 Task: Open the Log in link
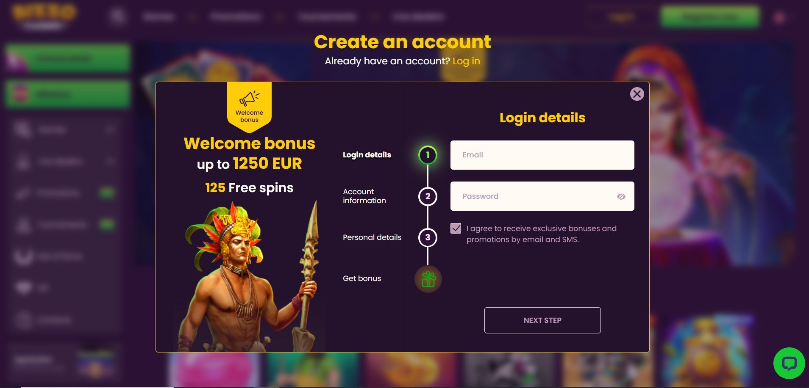466,61
